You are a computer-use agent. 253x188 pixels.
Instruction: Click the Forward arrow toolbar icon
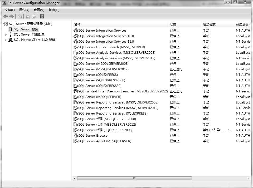[11, 17]
